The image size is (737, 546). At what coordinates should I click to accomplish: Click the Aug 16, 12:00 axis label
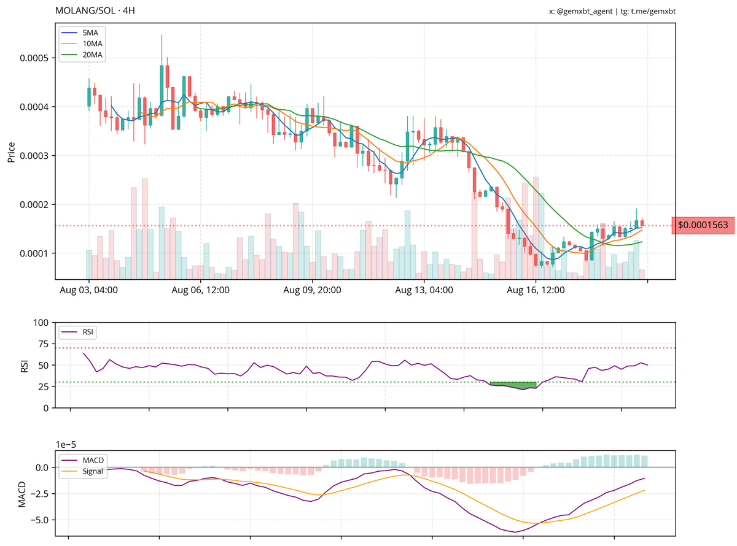point(537,290)
